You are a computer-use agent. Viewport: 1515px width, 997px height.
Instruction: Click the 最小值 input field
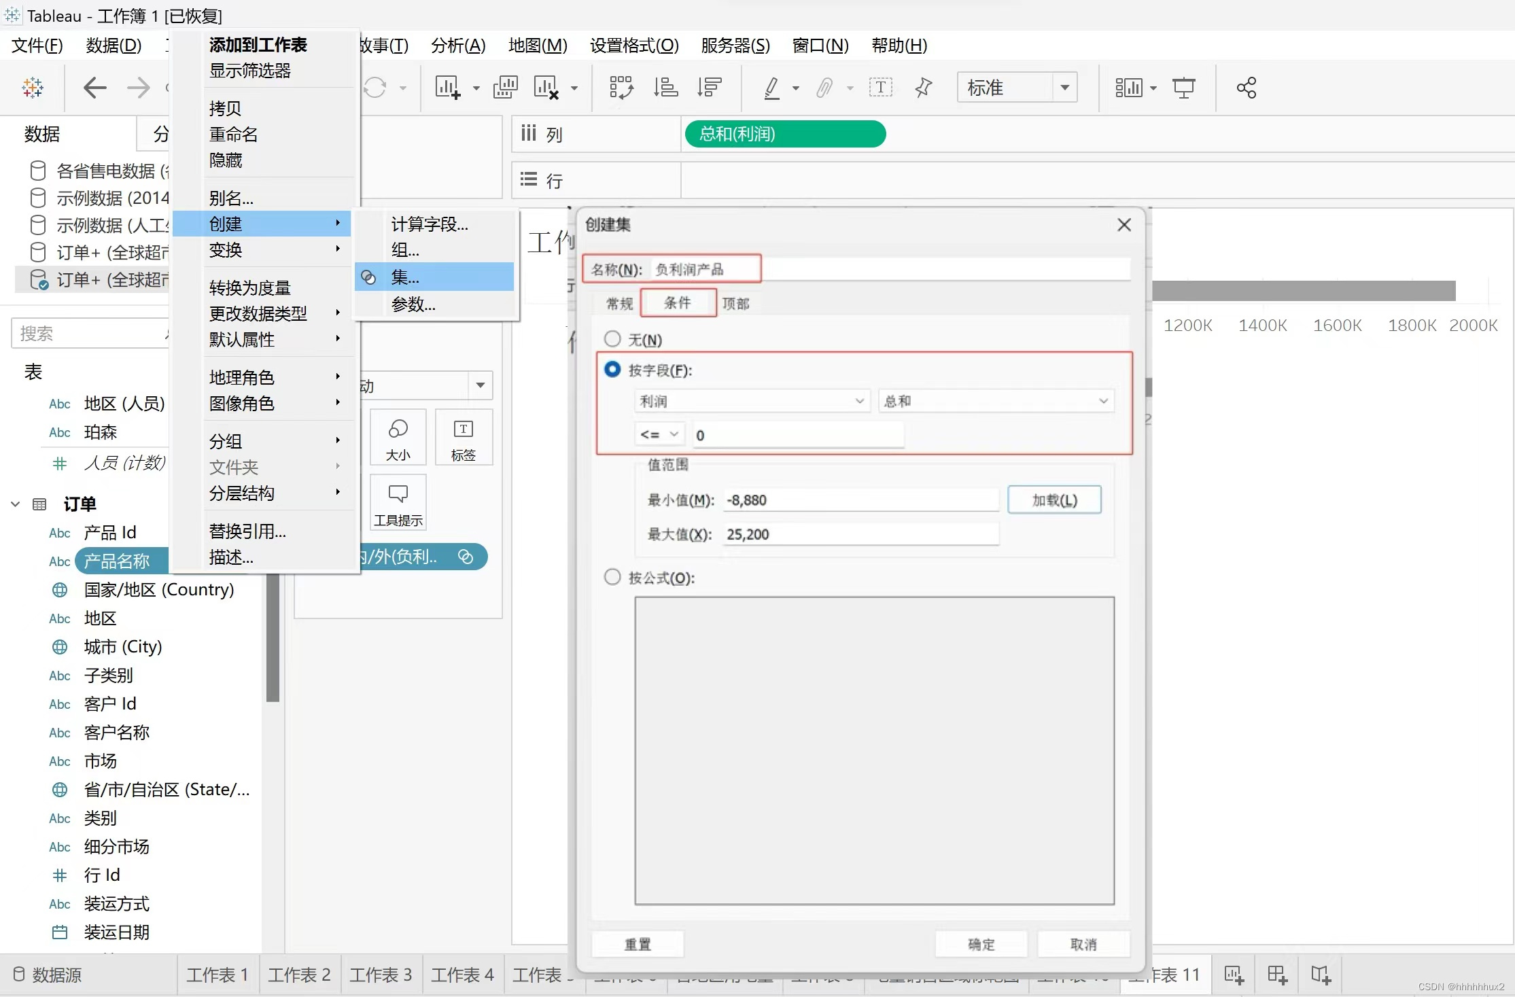(x=860, y=500)
